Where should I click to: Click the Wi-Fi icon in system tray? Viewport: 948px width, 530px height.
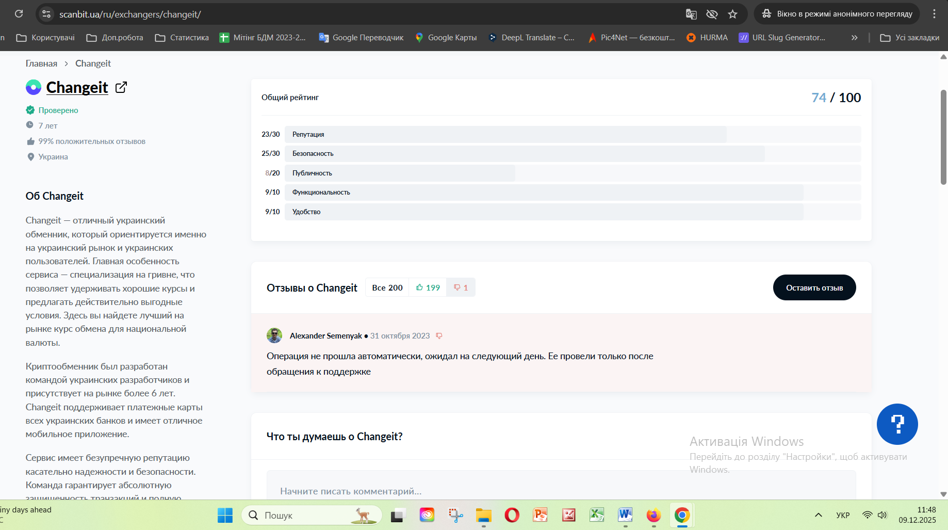[868, 515]
